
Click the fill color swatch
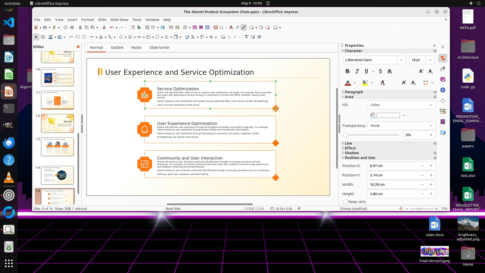[388, 115]
